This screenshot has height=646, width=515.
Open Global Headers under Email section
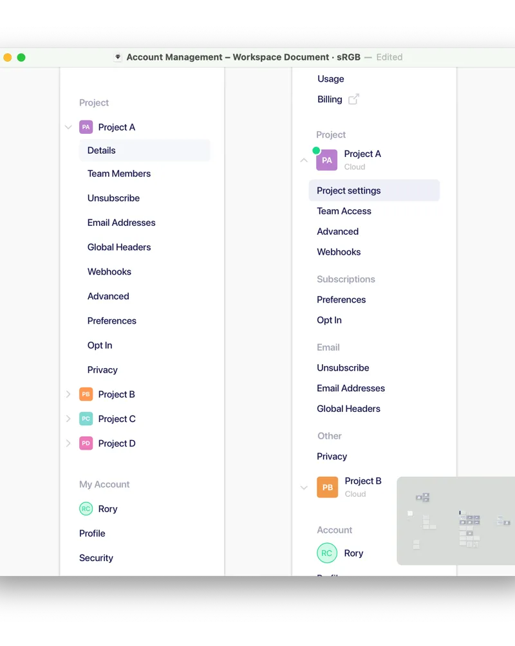[348, 409]
